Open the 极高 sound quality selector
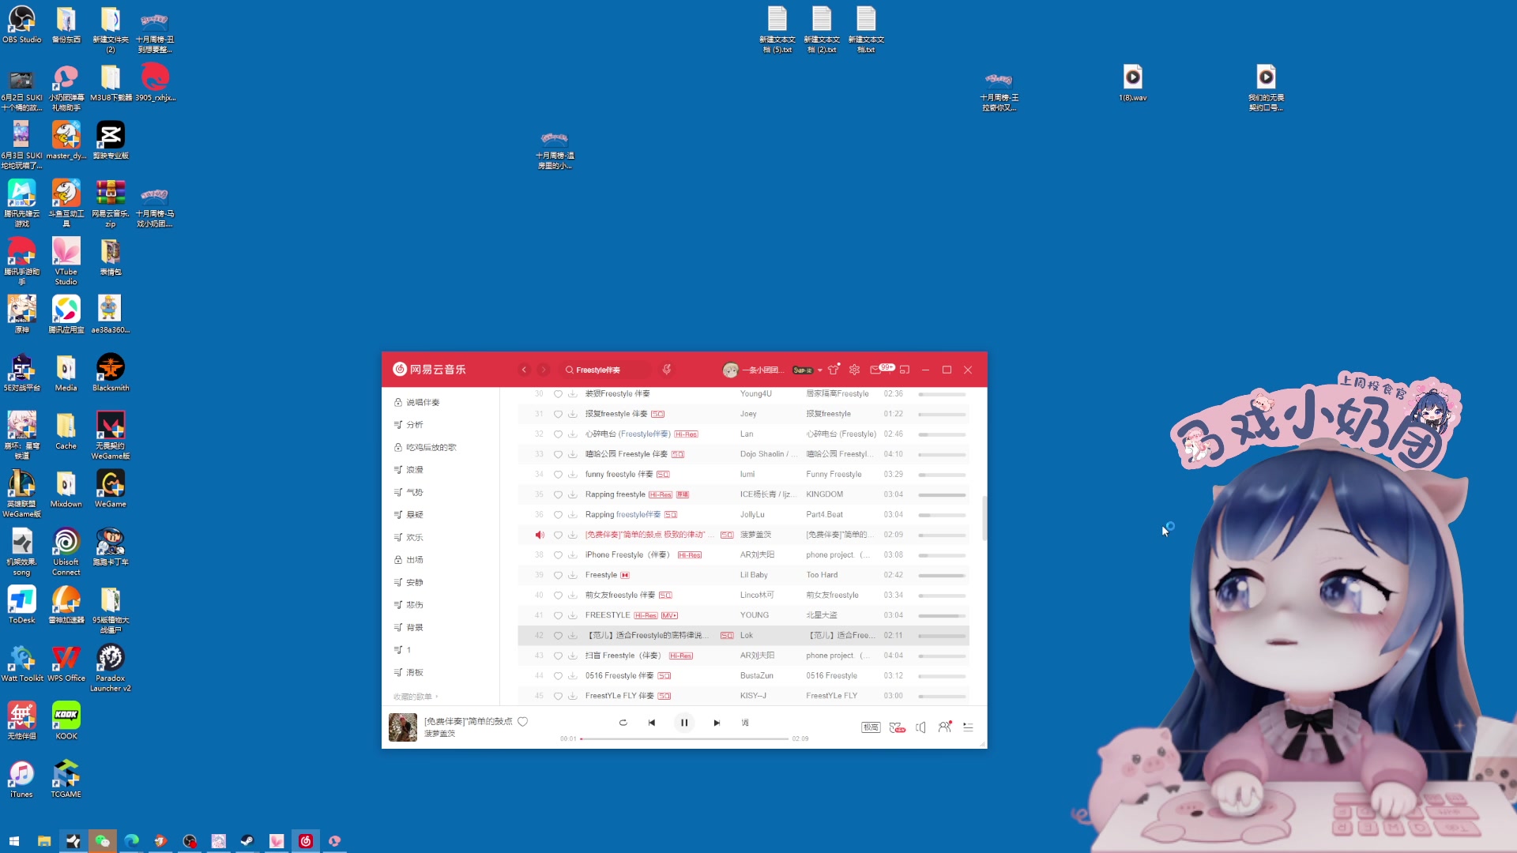 click(871, 727)
